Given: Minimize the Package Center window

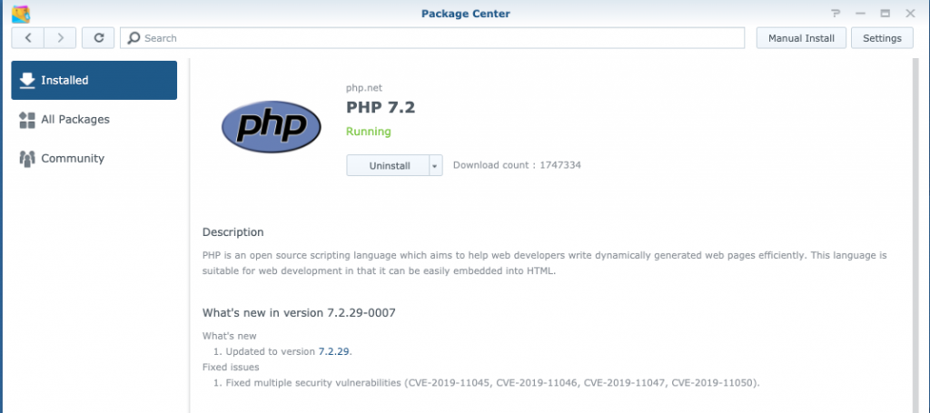Looking at the screenshot, I should (x=861, y=14).
